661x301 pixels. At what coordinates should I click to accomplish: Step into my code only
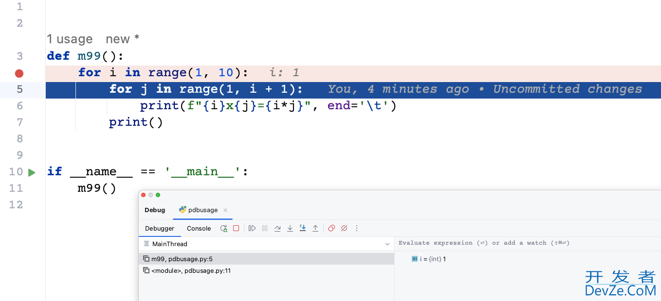point(303,228)
